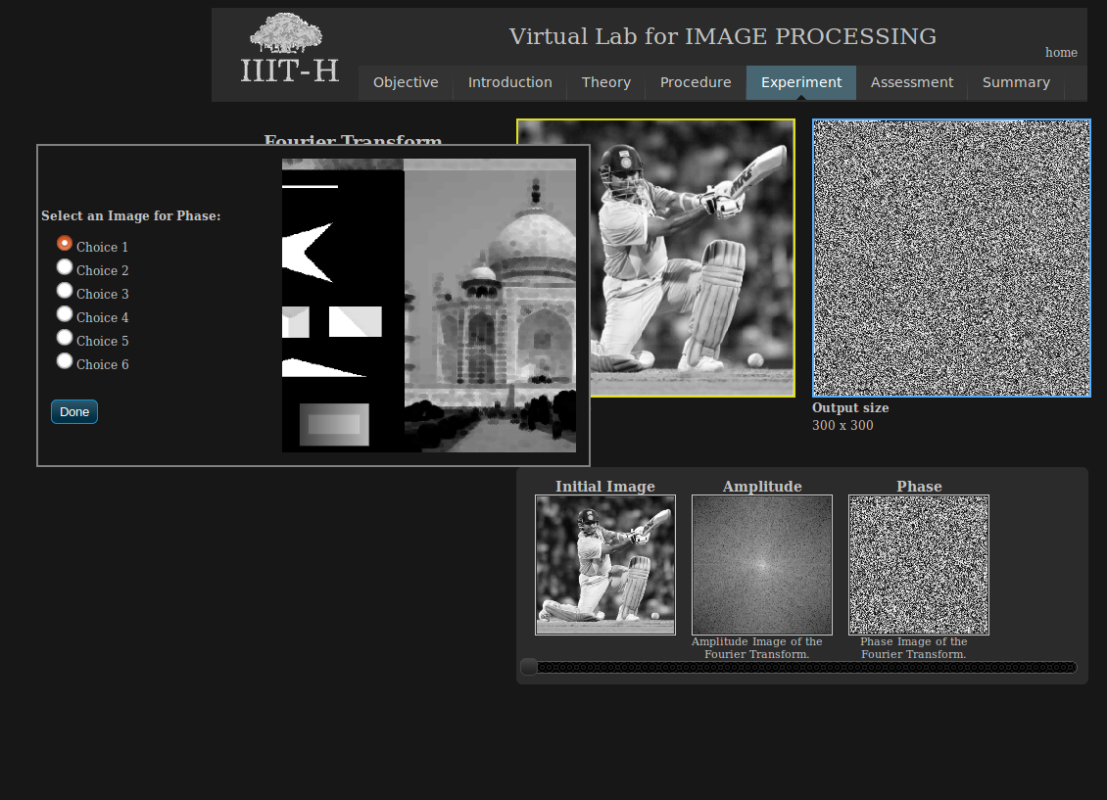The height and width of the screenshot is (800, 1107).
Task: Open the Introduction tab
Action: point(509,82)
